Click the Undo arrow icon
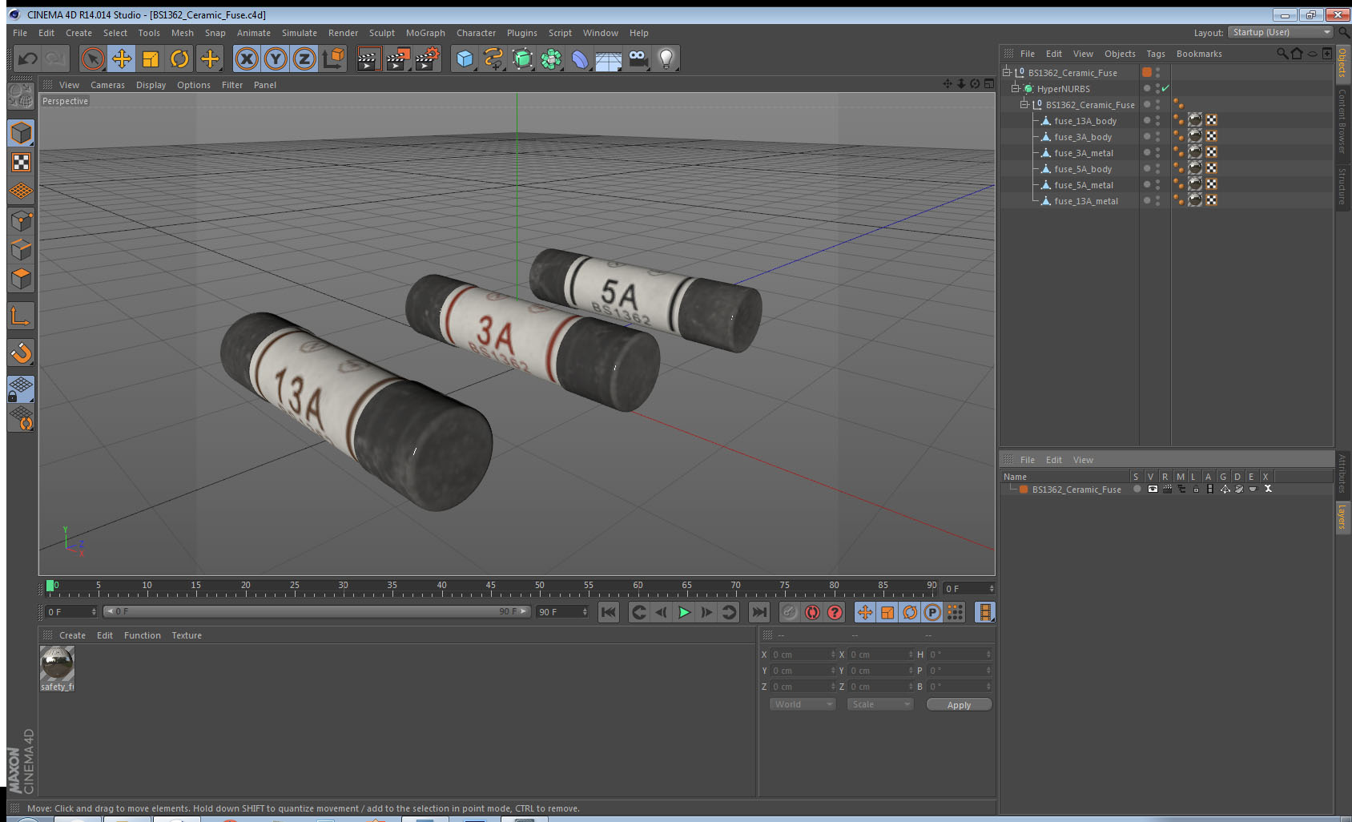The height and width of the screenshot is (822, 1352). tap(27, 58)
